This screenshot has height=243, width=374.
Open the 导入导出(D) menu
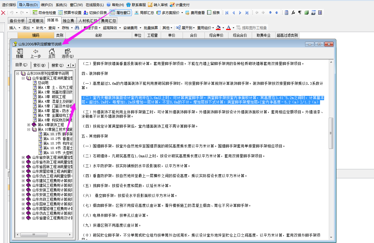(28, 5)
